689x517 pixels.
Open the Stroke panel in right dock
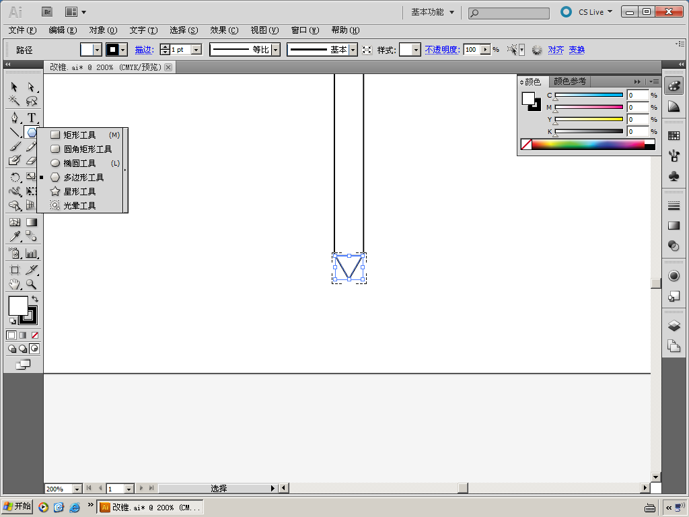tap(674, 205)
